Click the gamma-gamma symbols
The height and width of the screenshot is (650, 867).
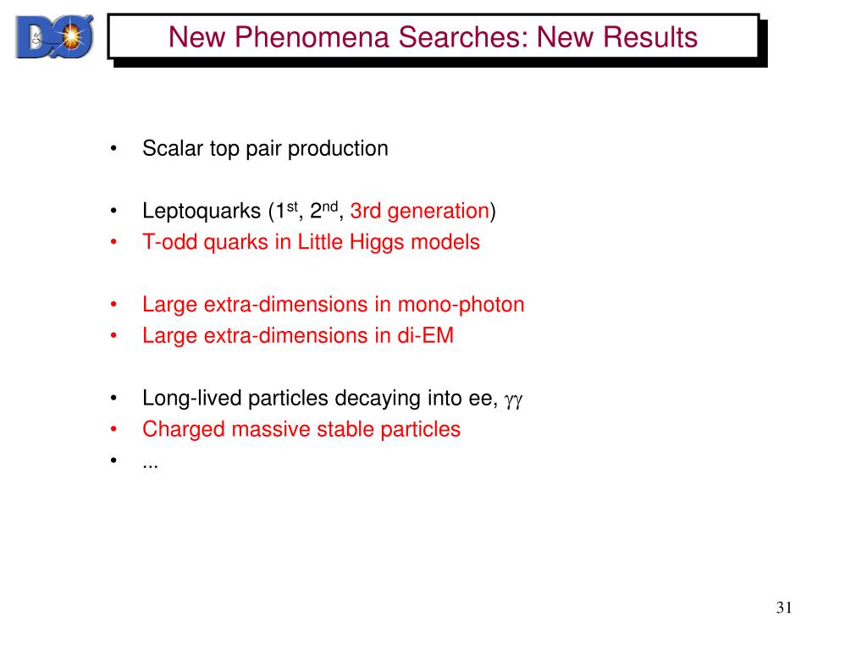513,399
